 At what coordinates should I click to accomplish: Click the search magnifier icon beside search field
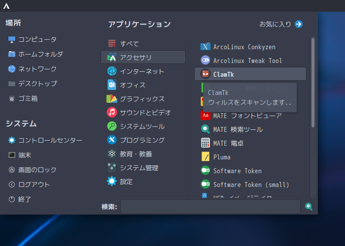tap(309, 207)
